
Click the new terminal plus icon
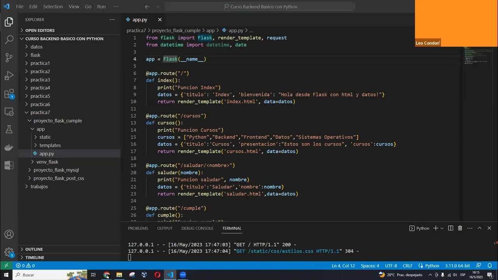pos(436,228)
